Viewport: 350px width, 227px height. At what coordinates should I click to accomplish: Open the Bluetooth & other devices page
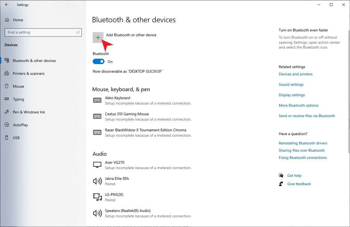tap(34, 61)
